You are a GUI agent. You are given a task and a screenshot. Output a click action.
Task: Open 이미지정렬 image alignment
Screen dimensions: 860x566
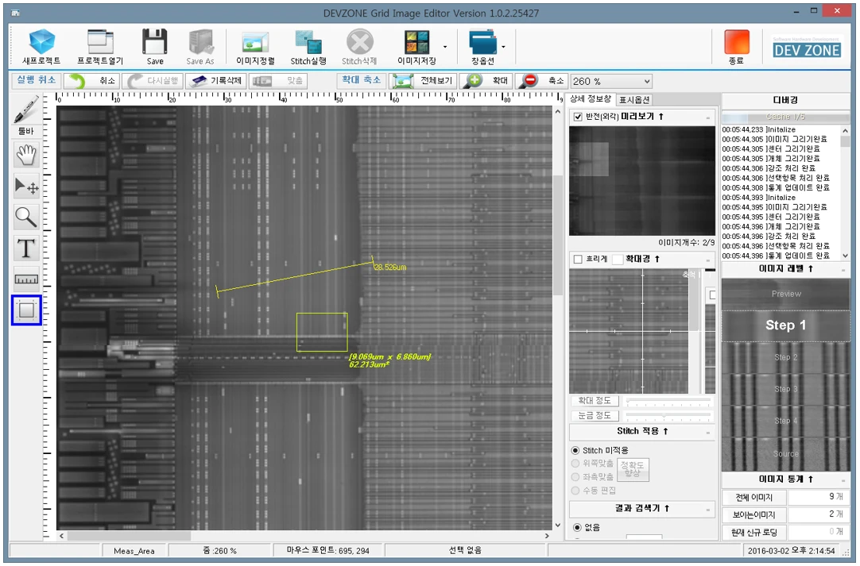(255, 47)
